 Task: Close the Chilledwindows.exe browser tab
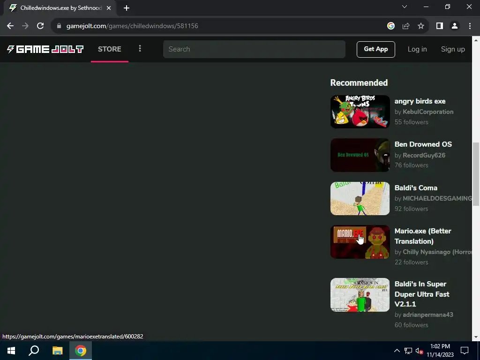click(x=109, y=8)
